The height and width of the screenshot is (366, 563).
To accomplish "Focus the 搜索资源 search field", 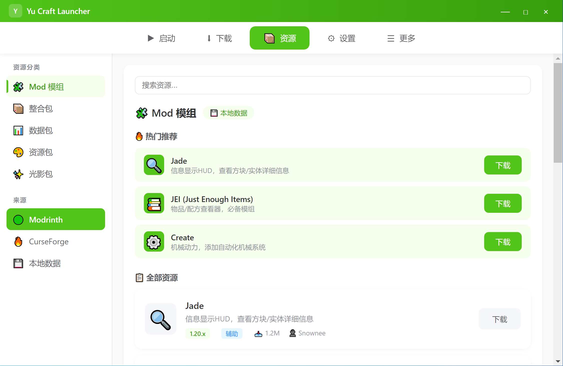I will tap(333, 85).
